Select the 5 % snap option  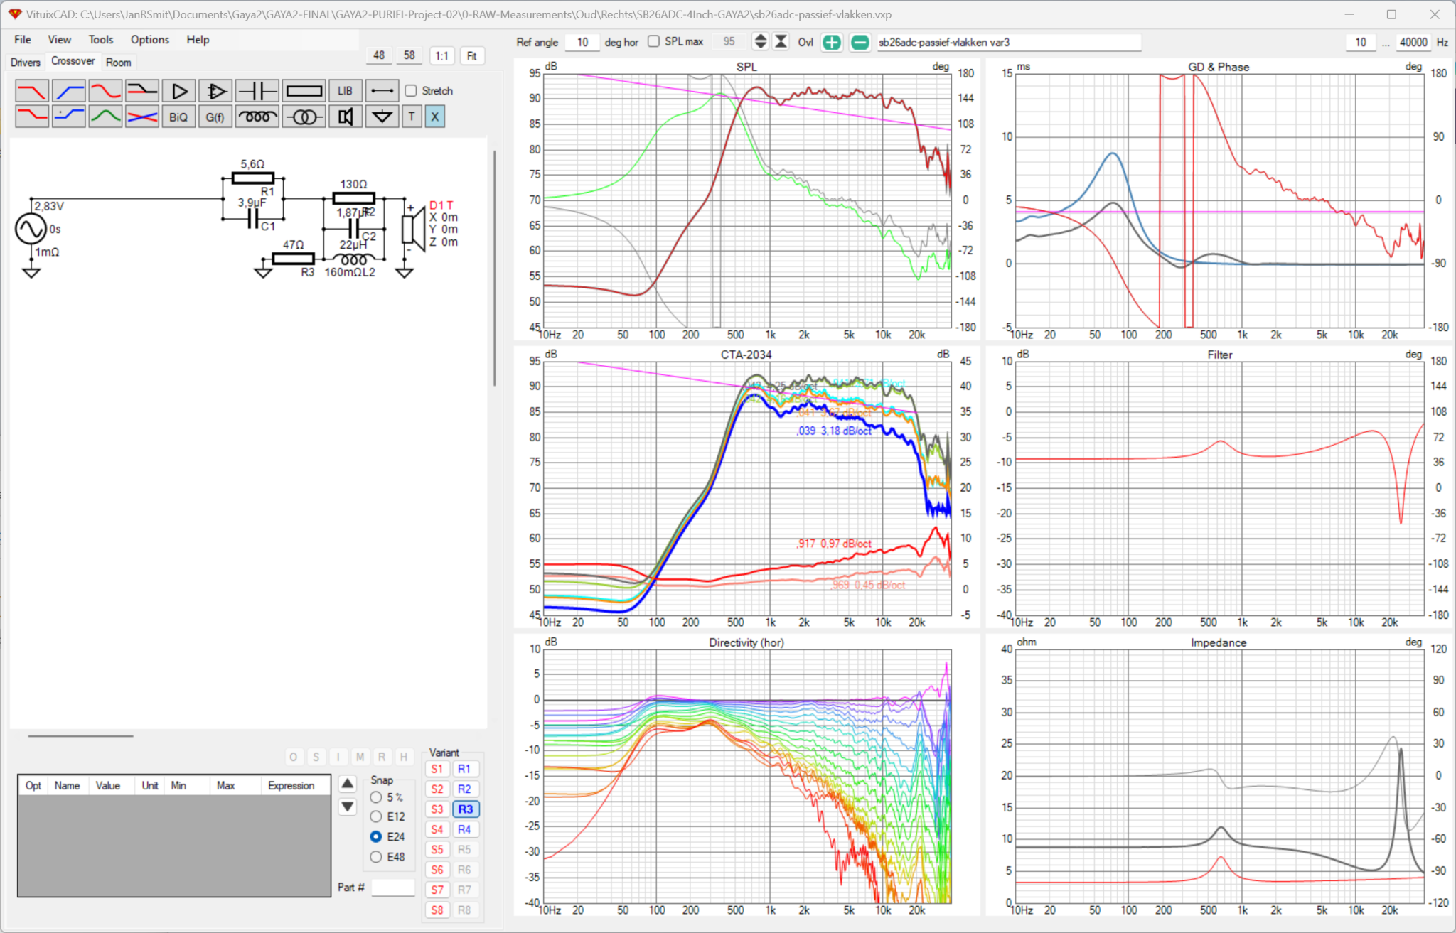tap(376, 797)
